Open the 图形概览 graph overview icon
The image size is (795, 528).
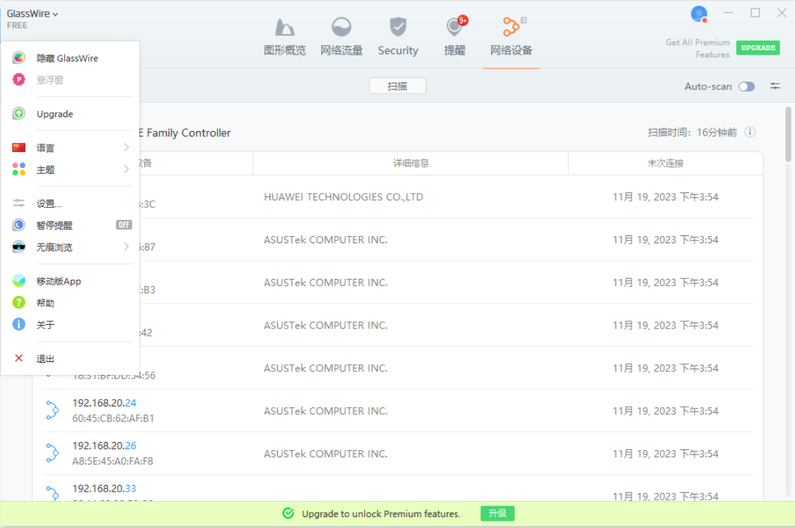pos(284,28)
